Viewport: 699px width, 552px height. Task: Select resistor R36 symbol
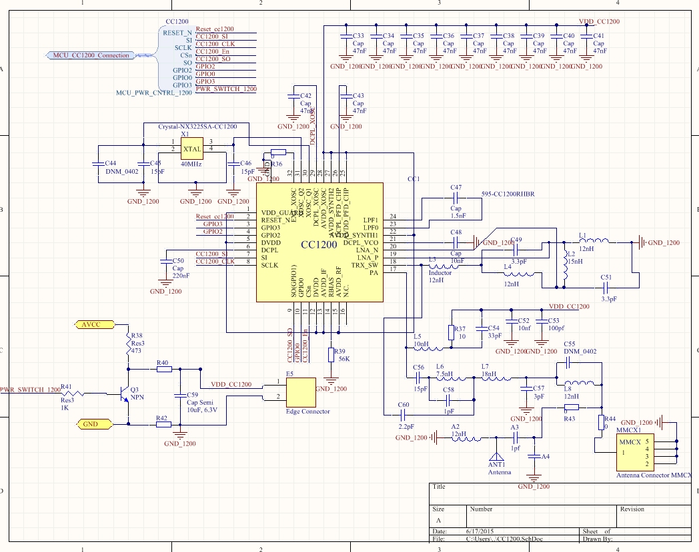click(x=278, y=152)
